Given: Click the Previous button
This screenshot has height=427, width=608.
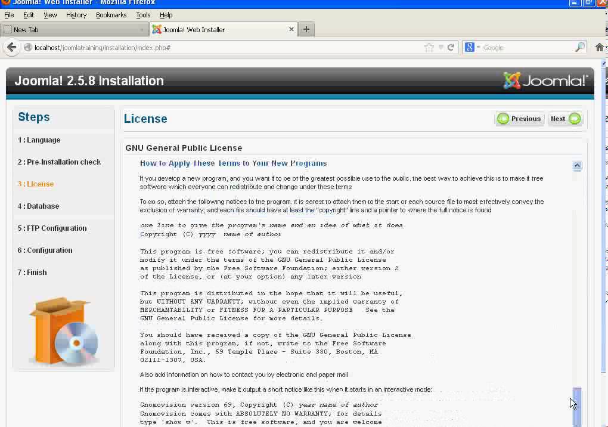Looking at the screenshot, I should [520, 119].
